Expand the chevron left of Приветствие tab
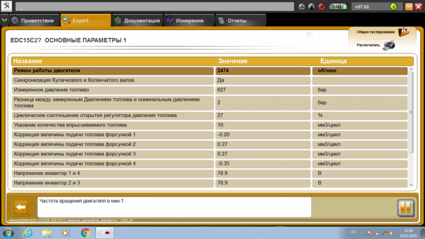Viewport: 425px width, 239px height. [4, 20]
